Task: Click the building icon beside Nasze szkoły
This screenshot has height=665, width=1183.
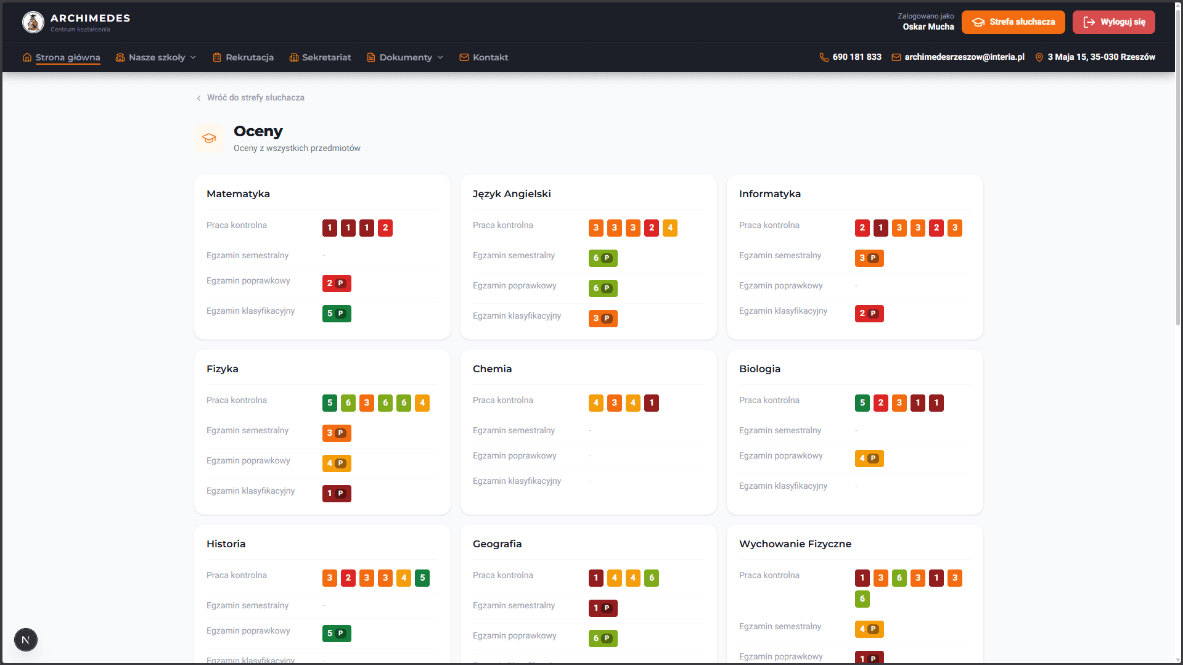Action: (120, 57)
